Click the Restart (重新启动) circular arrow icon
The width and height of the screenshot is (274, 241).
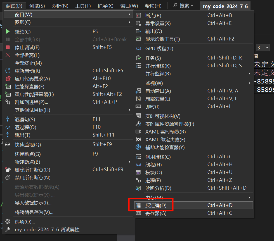coord(8,71)
